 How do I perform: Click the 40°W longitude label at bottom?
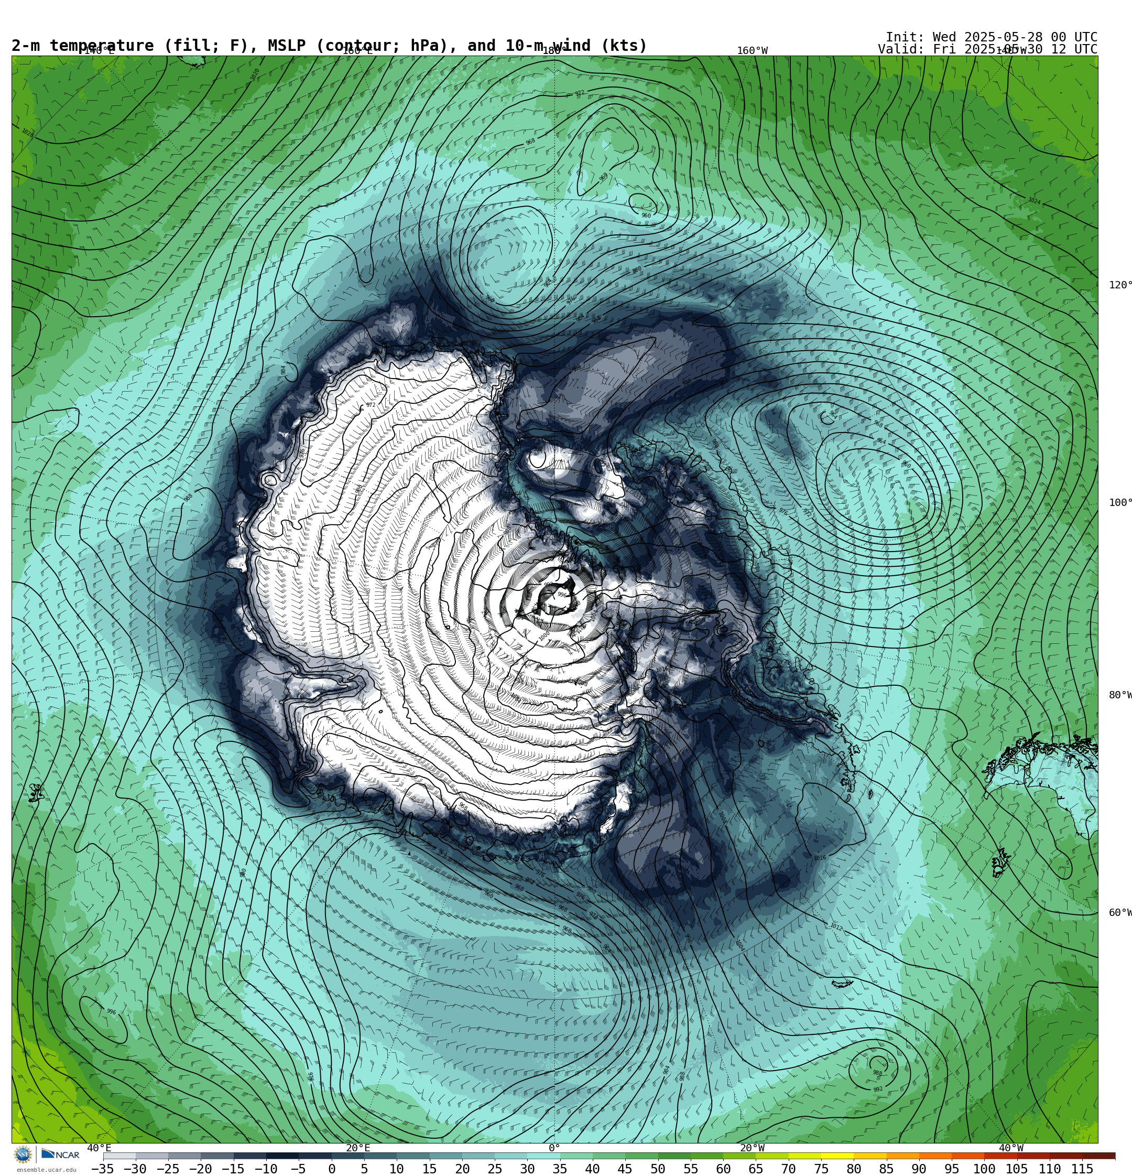pos(1011,1148)
